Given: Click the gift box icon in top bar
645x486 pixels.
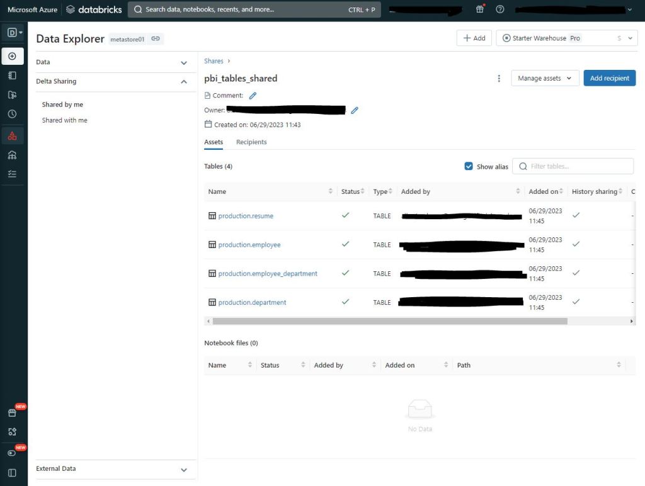Looking at the screenshot, I should click(480, 9).
